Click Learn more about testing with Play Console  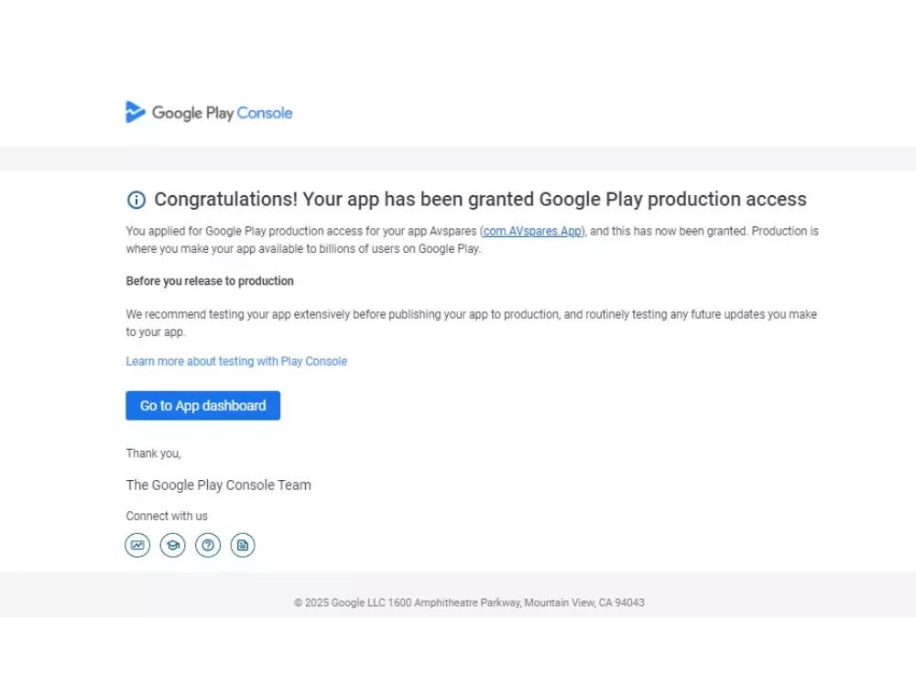(x=236, y=361)
